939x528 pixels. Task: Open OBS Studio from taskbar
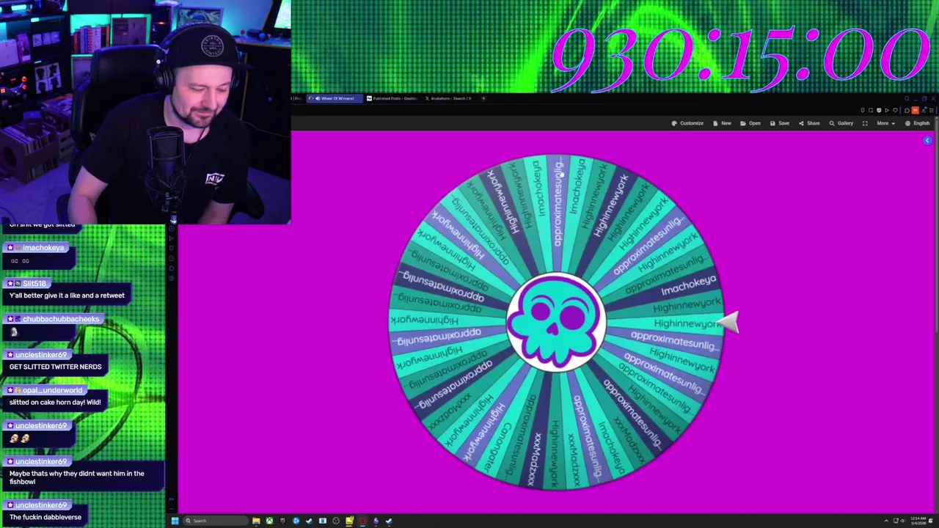(336, 521)
